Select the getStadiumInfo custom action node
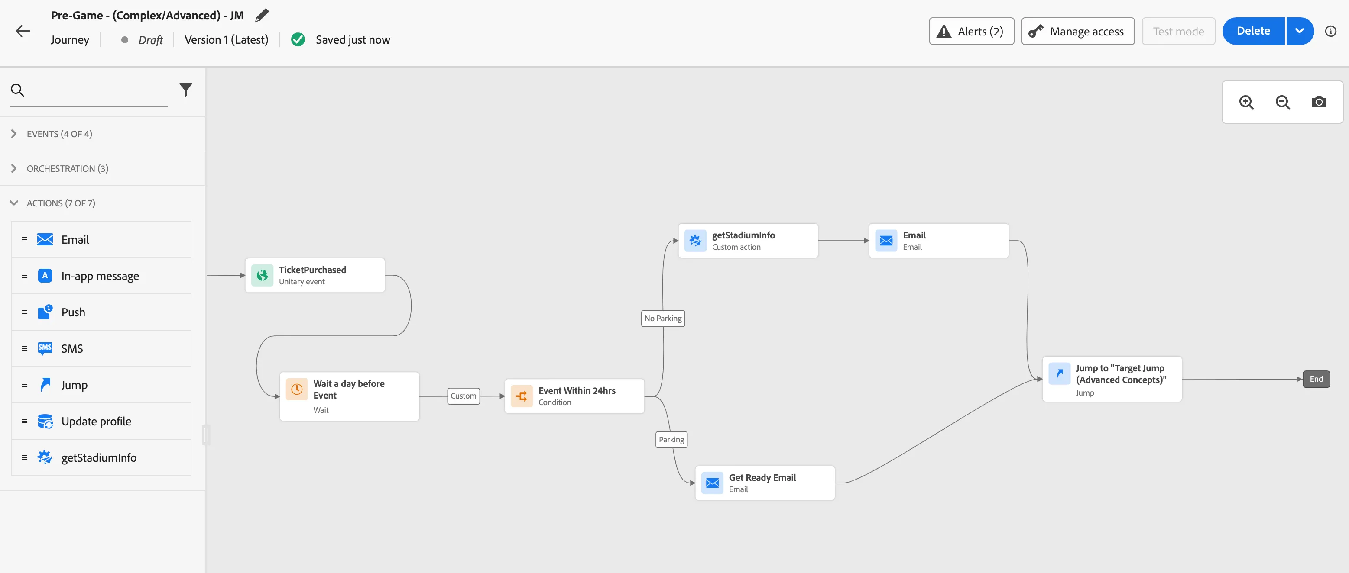This screenshot has height=573, width=1349. pos(748,241)
